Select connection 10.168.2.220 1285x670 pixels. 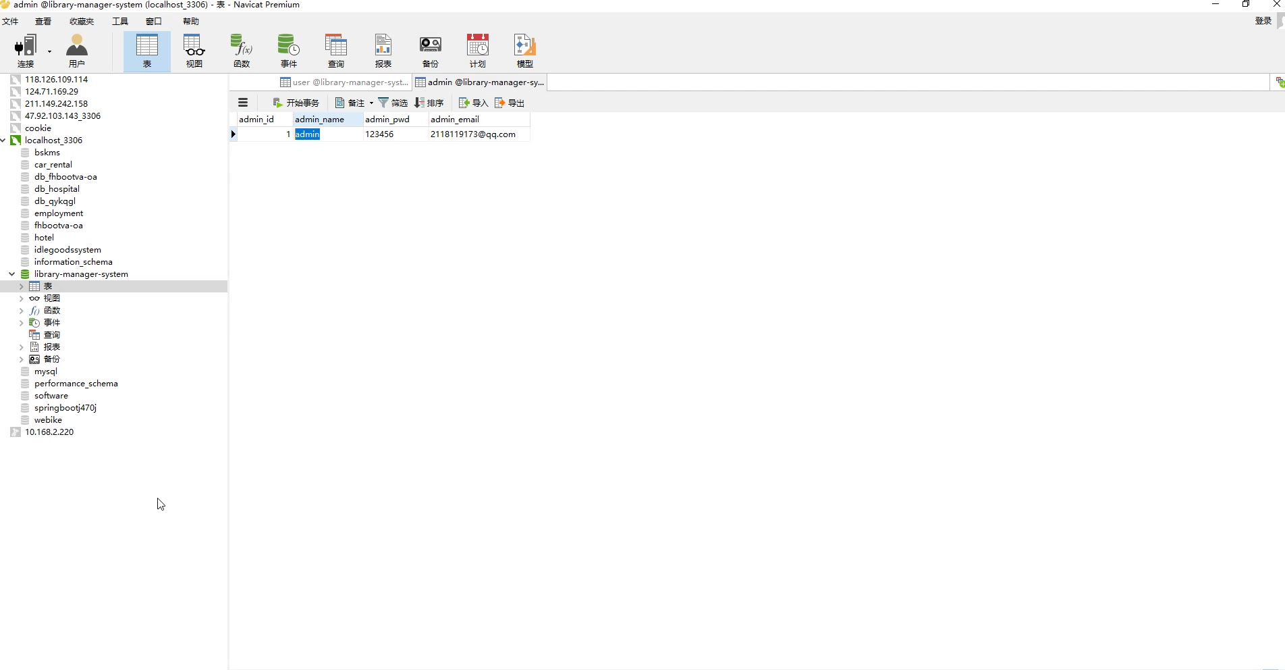click(x=49, y=432)
